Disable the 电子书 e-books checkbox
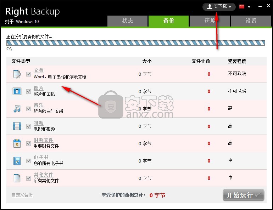The height and width of the screenshot is (210, 273). 29,161
